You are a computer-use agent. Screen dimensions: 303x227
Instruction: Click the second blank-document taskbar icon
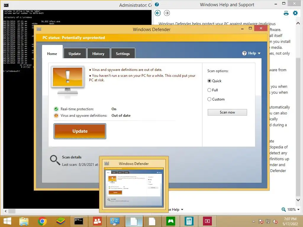point(152,221)
